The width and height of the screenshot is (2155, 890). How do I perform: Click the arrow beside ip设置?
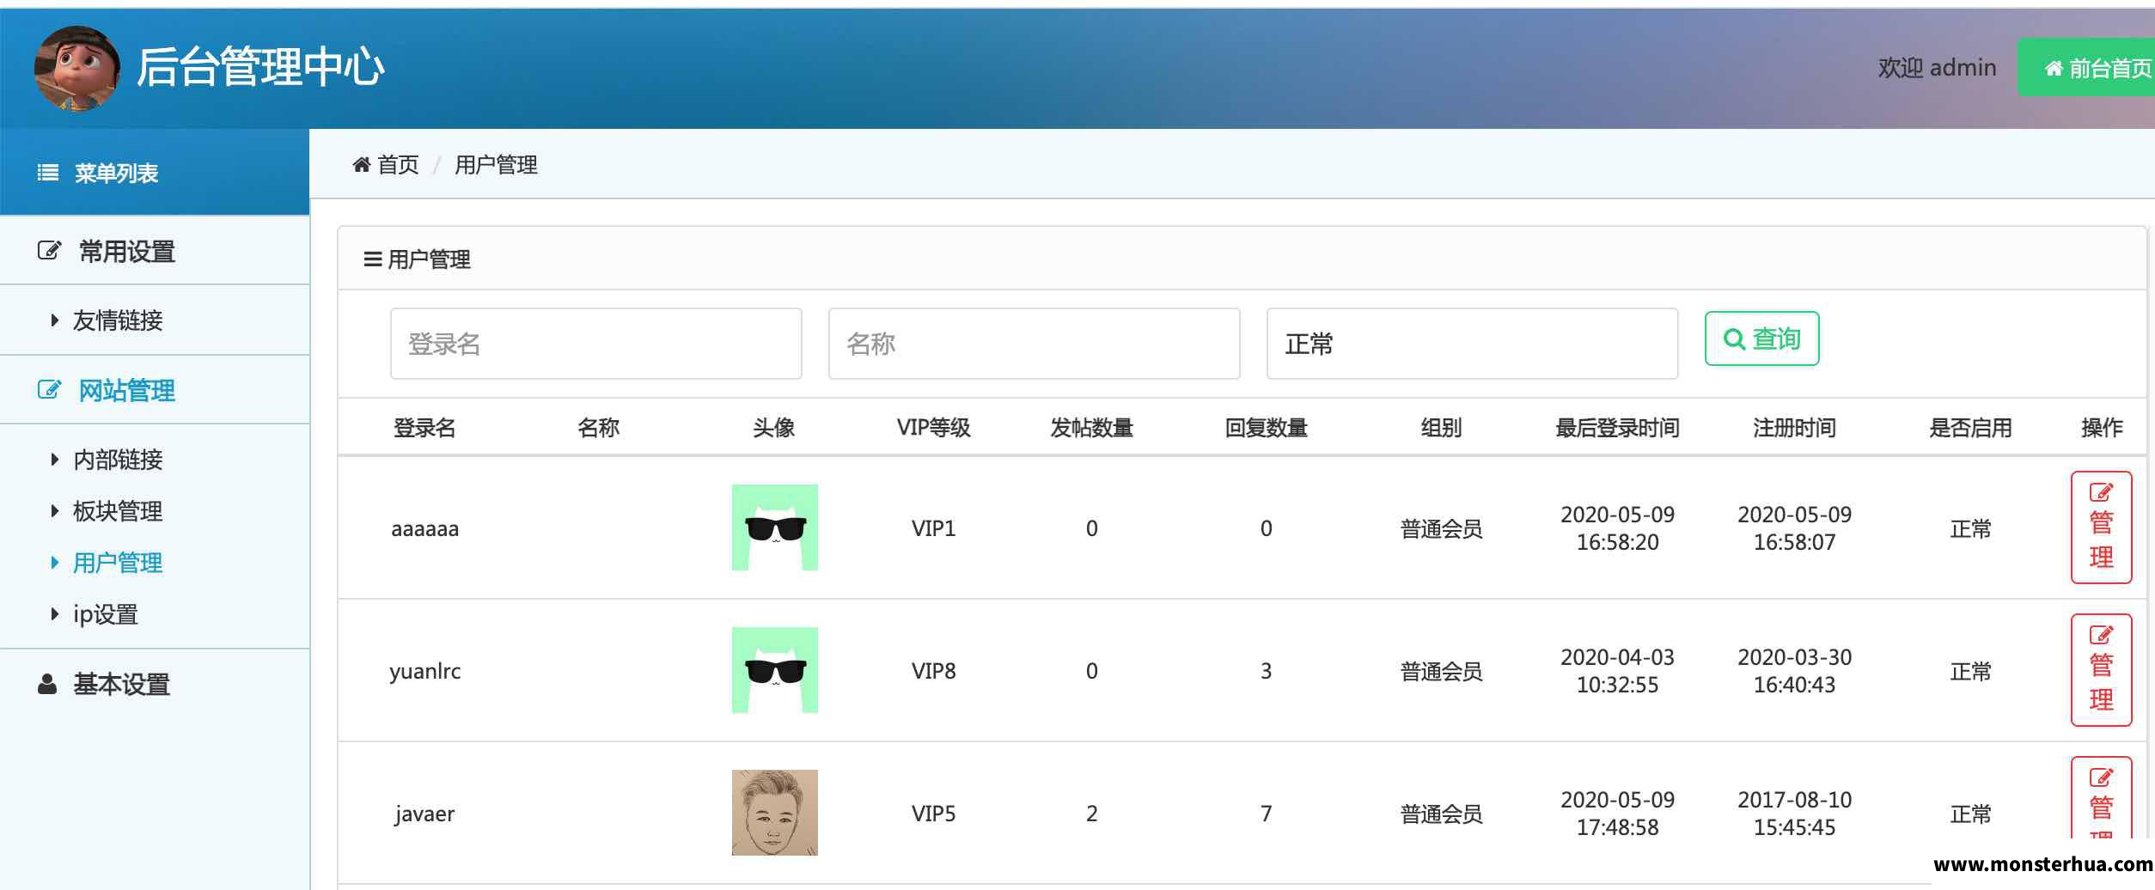pyautogui.click(x=54, y=614)
